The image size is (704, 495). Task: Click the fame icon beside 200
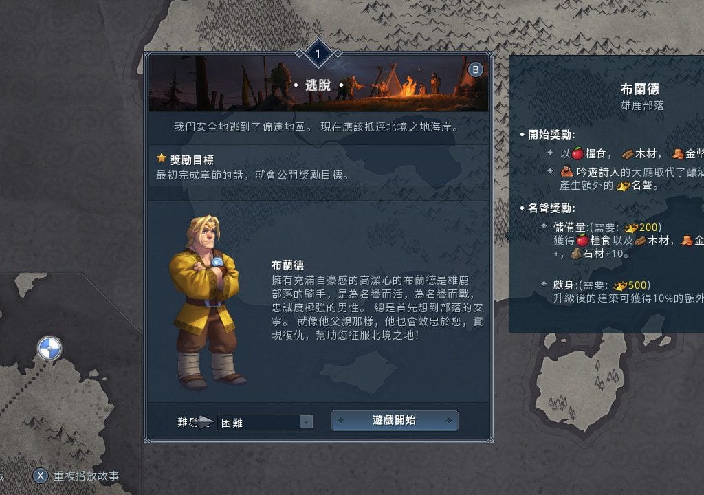pyautogui.click(x=631, y=228)
